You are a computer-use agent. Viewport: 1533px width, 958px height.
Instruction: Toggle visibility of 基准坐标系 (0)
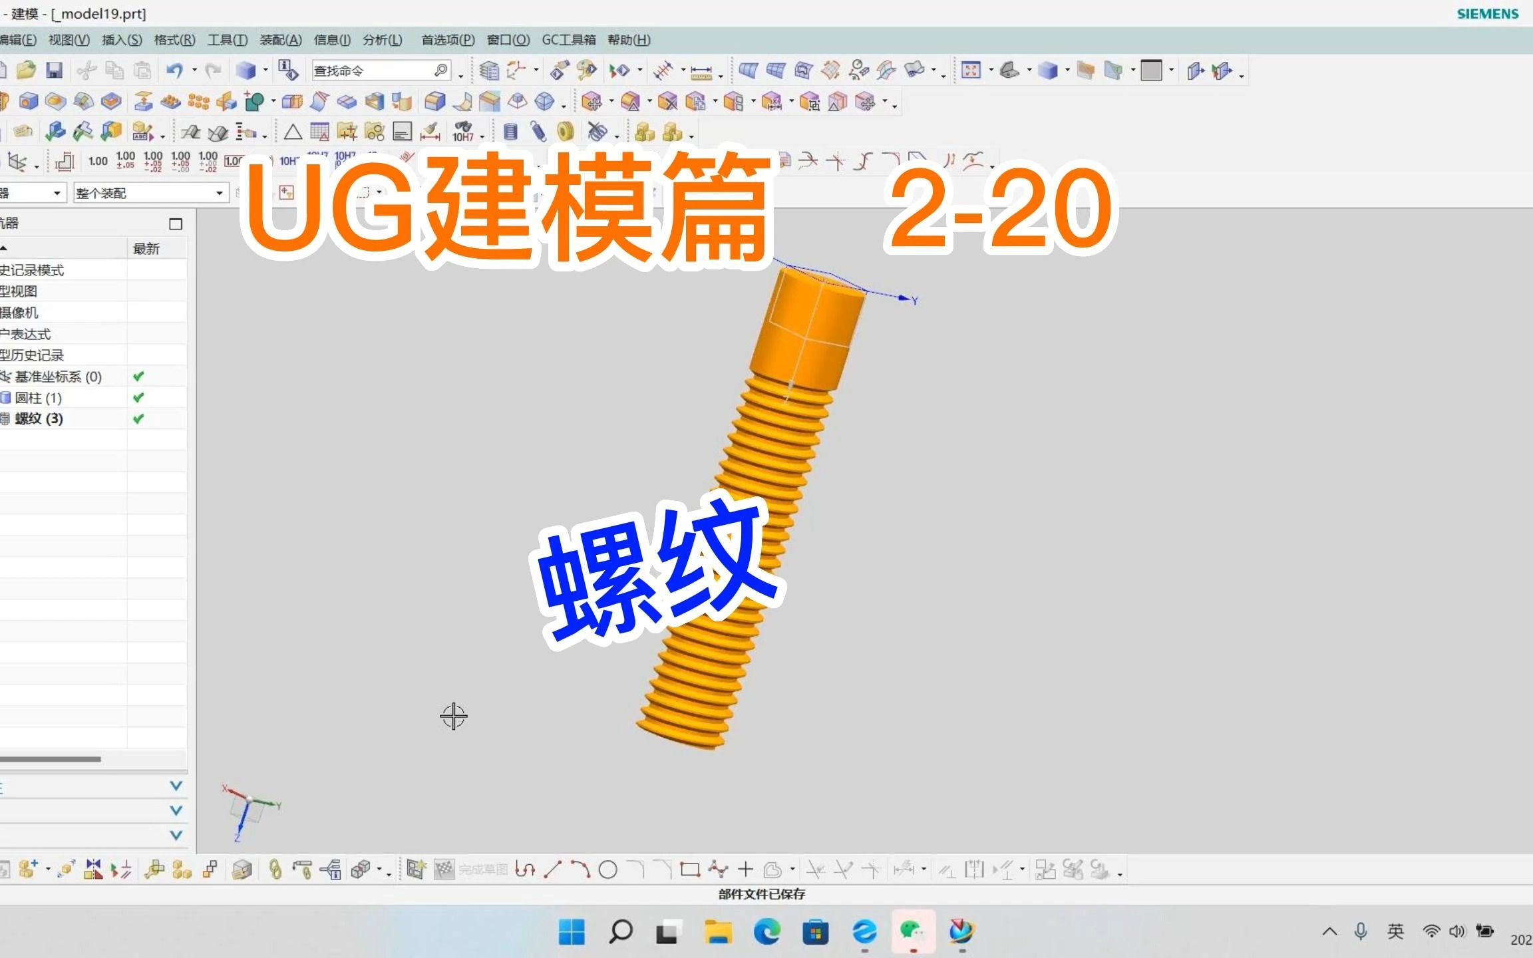point(137,375)
